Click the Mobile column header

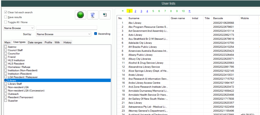click(249, 18)
